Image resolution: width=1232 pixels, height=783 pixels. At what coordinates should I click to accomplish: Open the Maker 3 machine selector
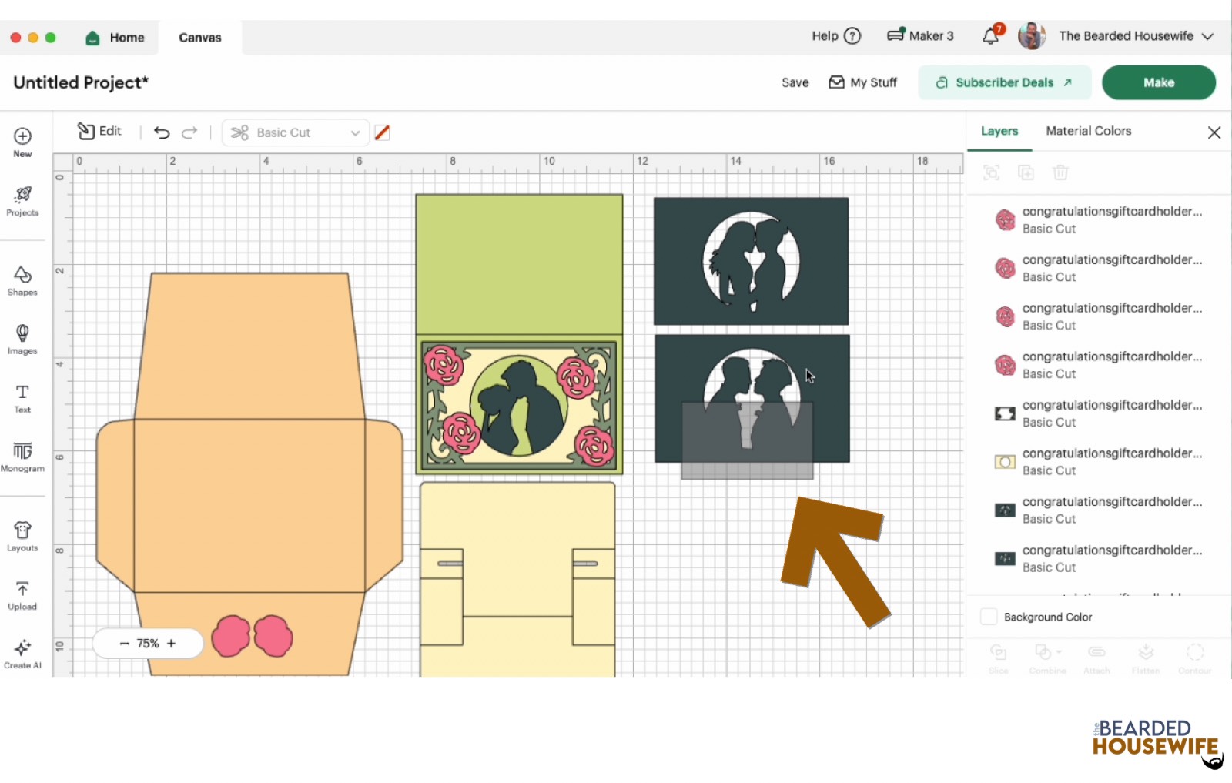pyautogui.click(x=920, y=36)
